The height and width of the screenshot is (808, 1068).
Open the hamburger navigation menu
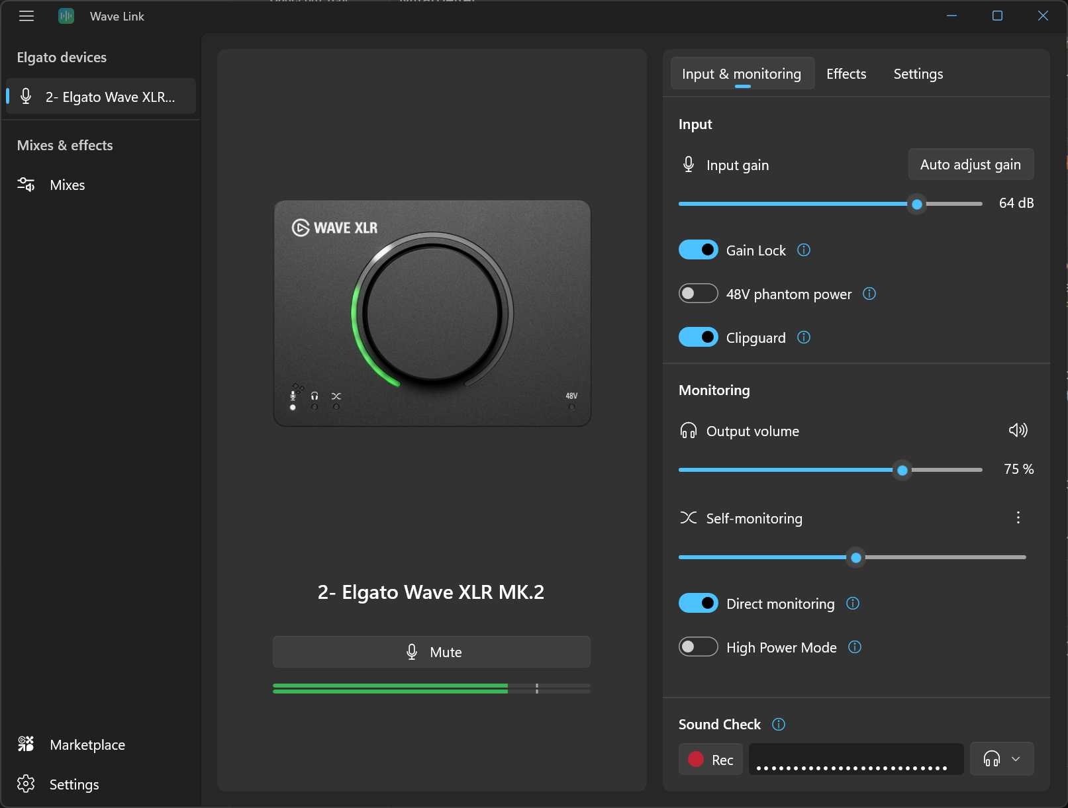coord(26,16)
